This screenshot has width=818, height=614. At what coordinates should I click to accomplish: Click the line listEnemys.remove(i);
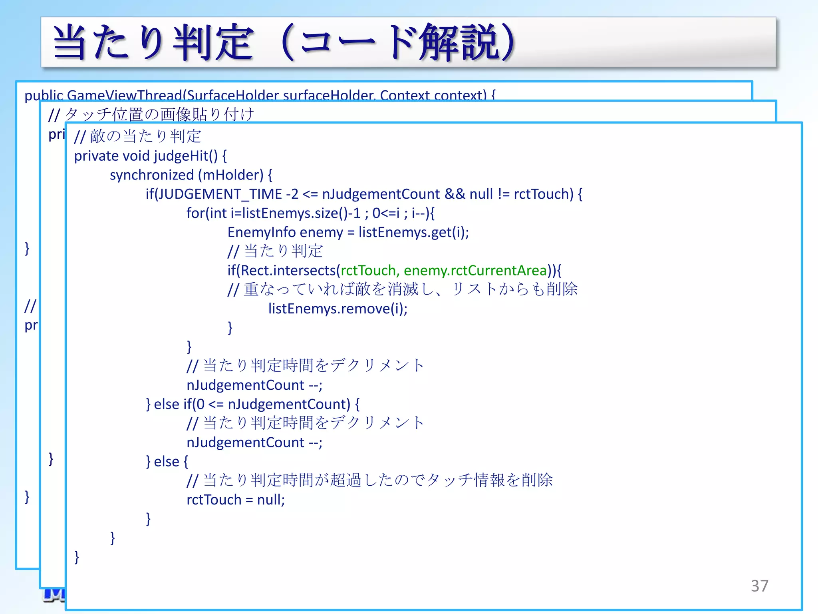338,309
